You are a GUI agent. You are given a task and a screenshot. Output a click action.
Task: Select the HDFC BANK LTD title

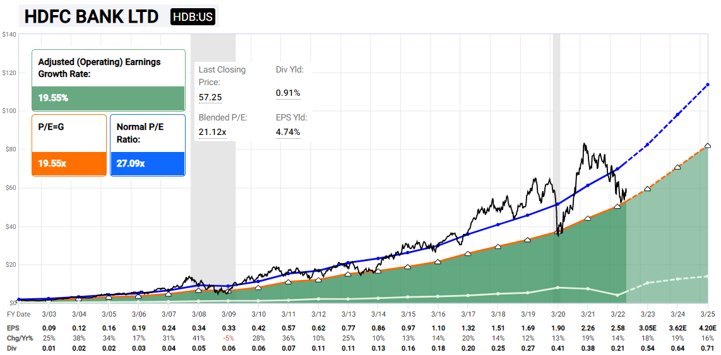(91, 16)
